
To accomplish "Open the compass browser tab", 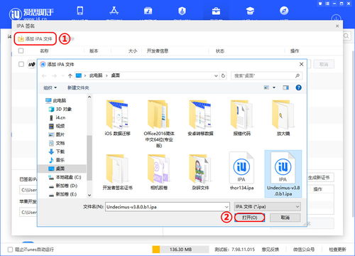I will [x=284, y=11].
